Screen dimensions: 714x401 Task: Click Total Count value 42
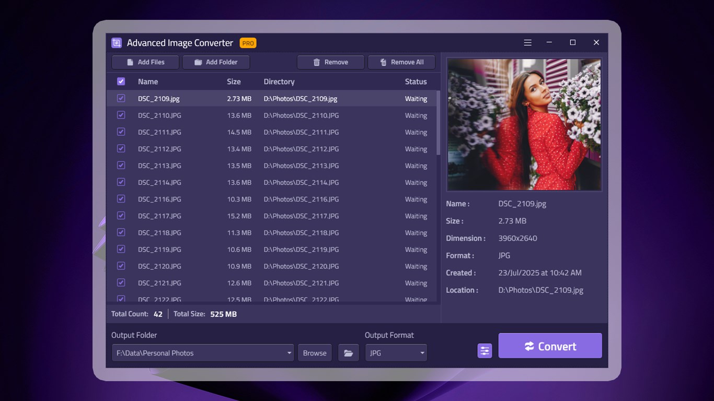(x=158, y=314)
